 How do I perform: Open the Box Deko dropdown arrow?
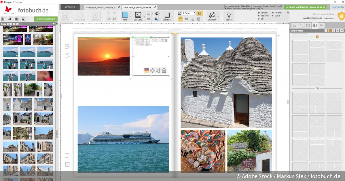[145, 16]
